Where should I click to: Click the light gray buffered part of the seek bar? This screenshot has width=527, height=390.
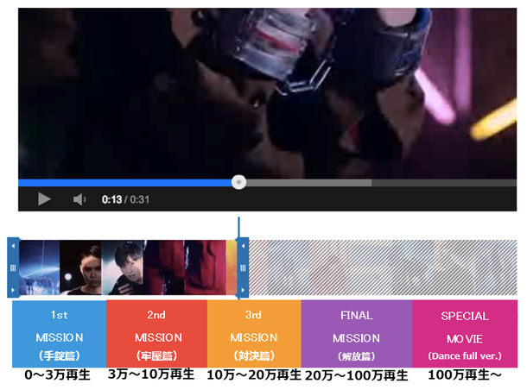pos(308,183)
